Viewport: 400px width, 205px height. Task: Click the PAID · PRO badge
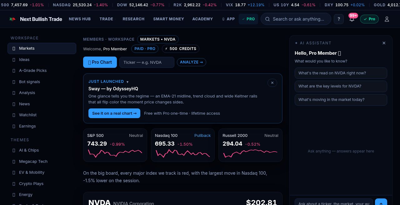click(x=145, y=49)
